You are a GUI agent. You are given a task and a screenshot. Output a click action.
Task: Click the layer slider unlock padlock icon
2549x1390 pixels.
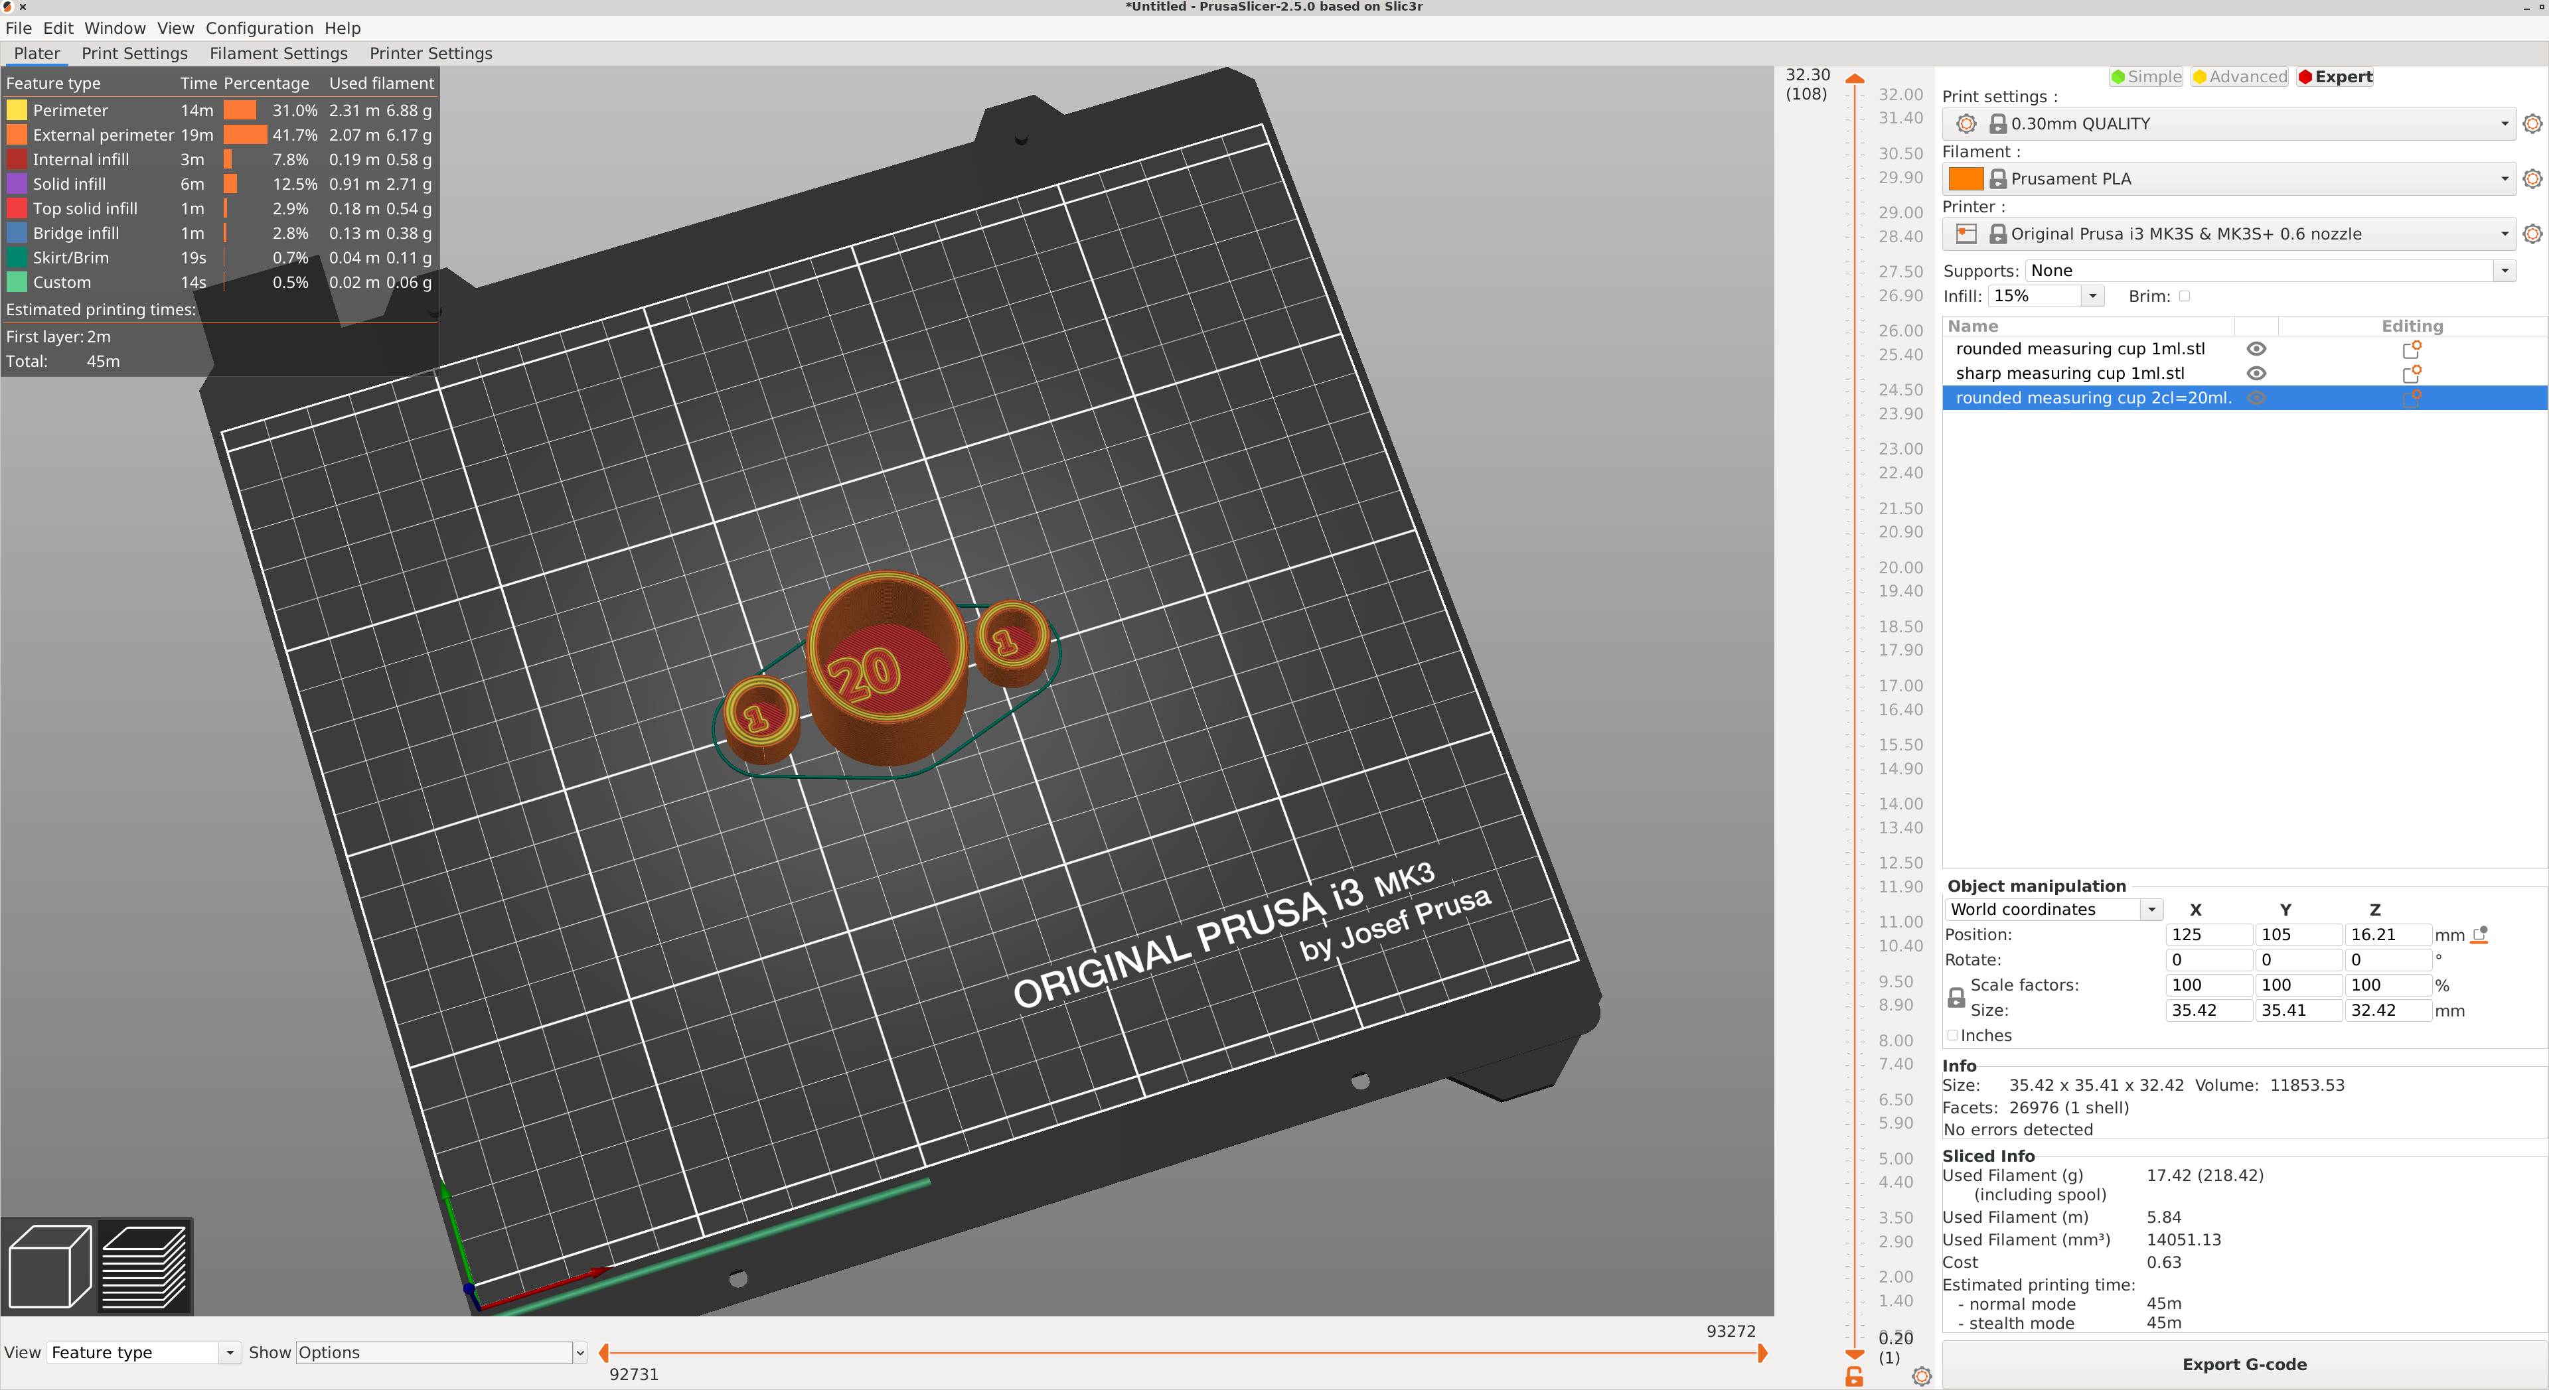coord(1855,1376)
